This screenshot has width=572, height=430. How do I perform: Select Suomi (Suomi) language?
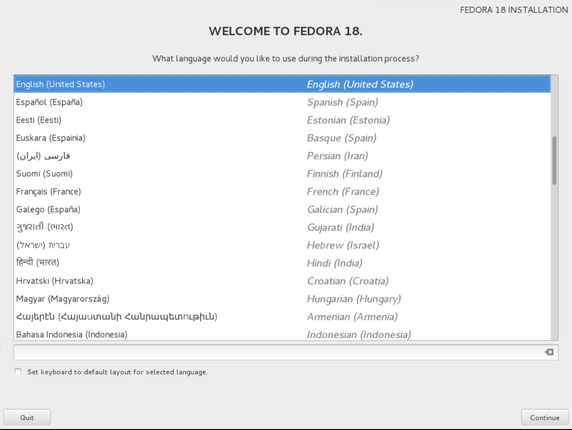point(282,173)
